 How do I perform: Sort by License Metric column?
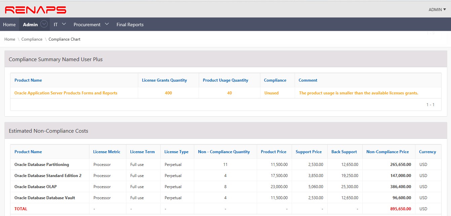[x=107, y=152]
